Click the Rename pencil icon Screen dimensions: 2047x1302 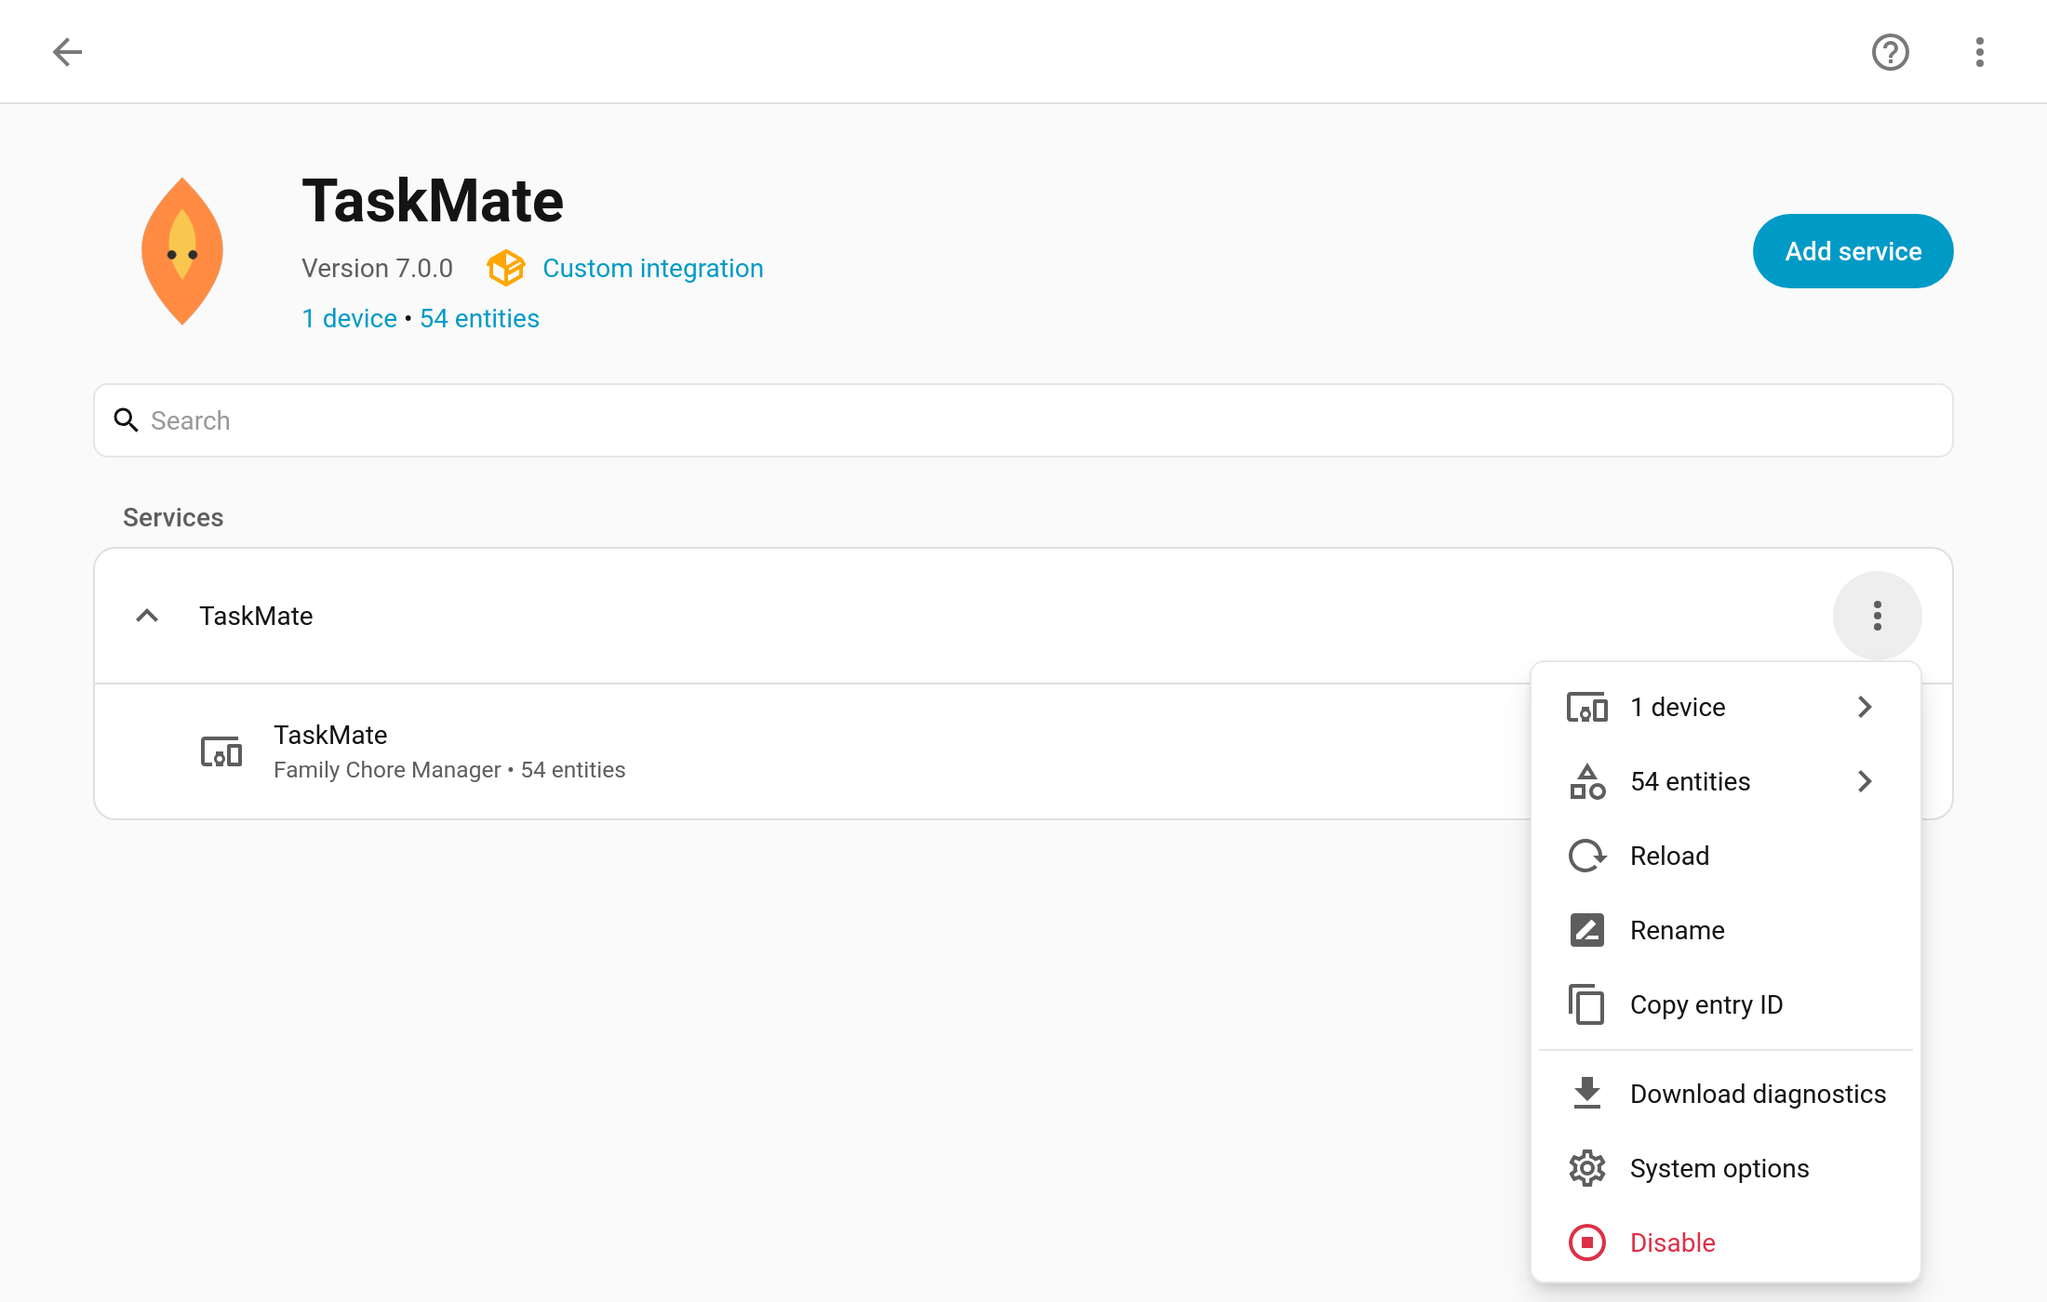(1586, 930)
